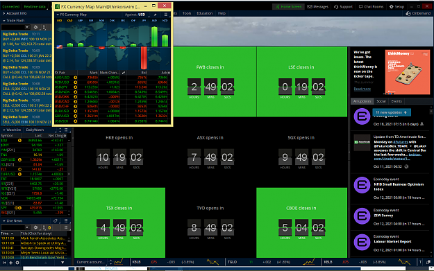The height and width of the screenshot is (271, 434).
Task: Click the thinkorswim icon in FX window title
Action: 58,6
